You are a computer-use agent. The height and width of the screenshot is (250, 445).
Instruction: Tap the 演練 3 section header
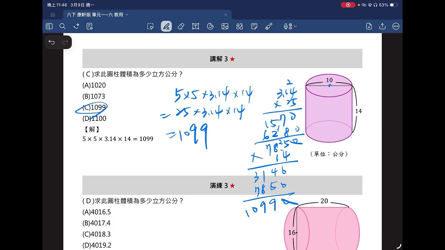point(222,185)
